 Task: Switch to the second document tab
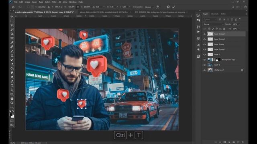(x=104, y=12)
